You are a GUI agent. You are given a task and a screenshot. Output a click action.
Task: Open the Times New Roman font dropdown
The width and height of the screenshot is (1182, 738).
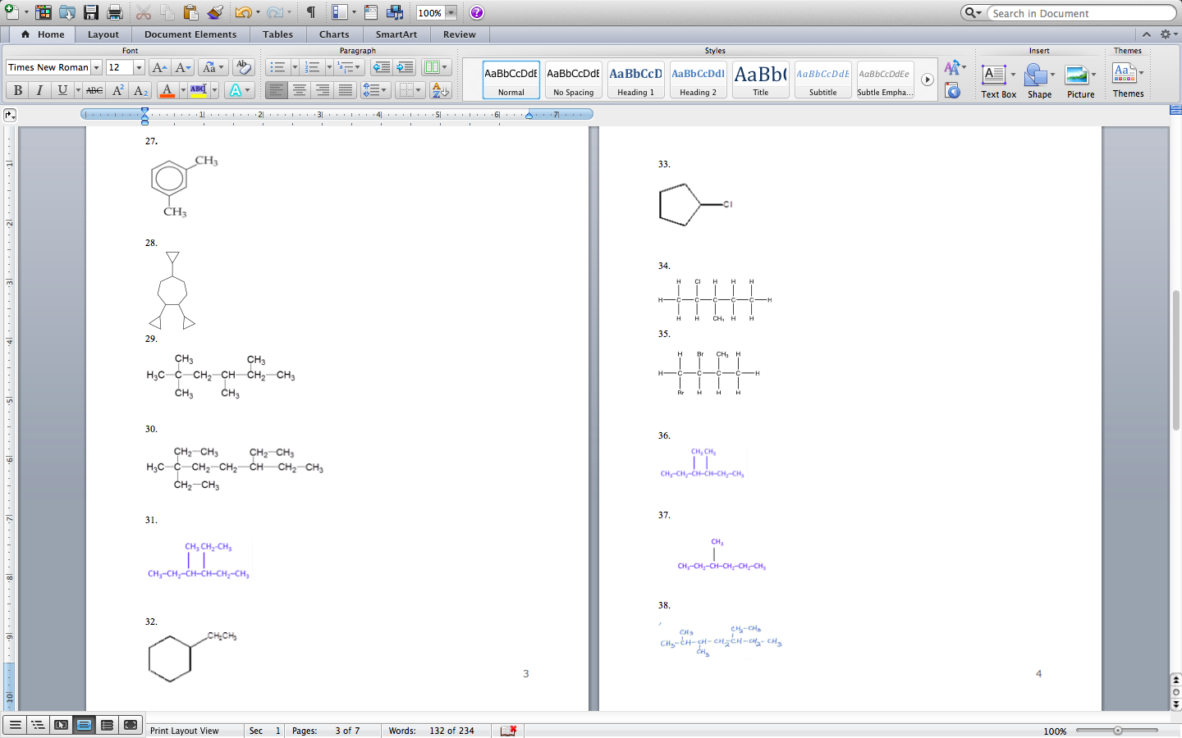click(96, 67)
